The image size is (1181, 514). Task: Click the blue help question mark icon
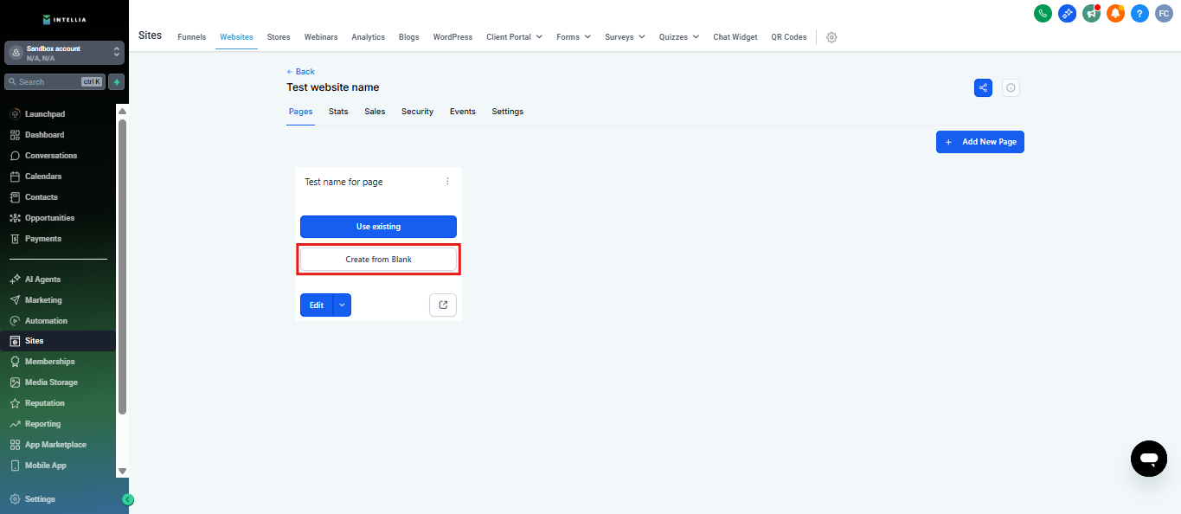coord(1139,14)
